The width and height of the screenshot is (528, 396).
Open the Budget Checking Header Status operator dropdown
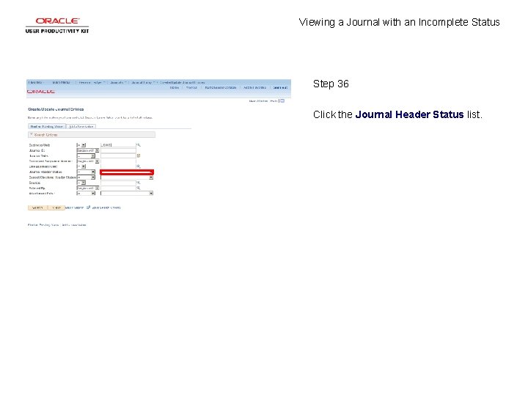pos(86,177)
